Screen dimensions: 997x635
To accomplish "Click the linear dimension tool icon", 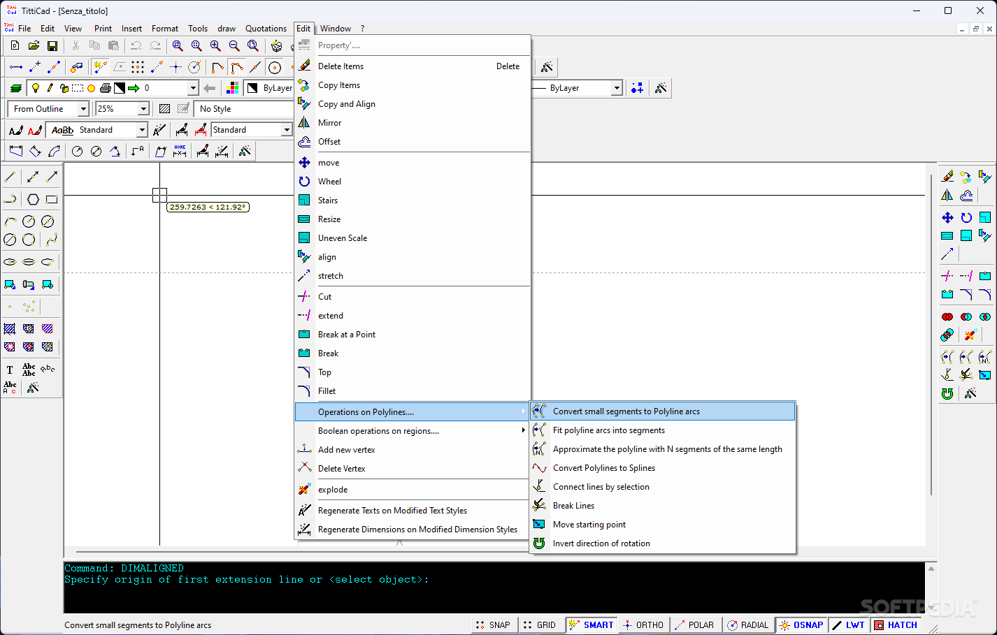I will pos(15,151).
